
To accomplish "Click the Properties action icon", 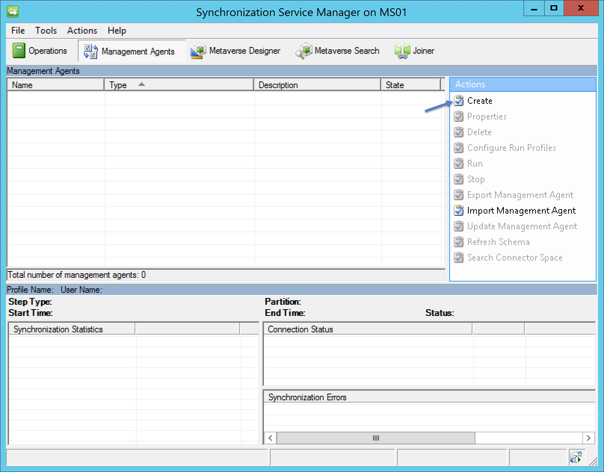I will 459,116.
